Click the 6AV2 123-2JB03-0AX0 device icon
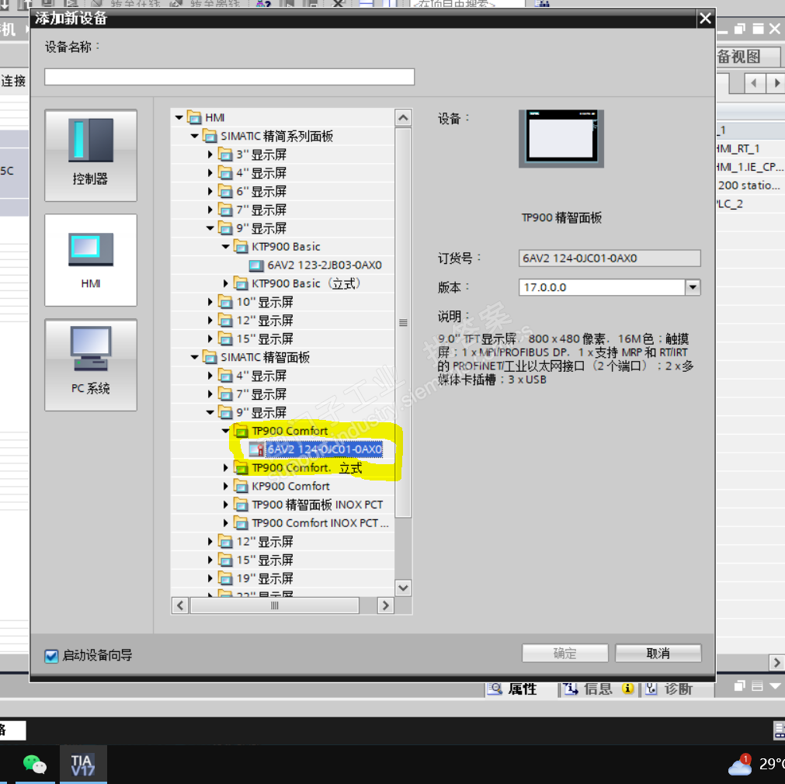This screenshot has width=785, height=784. [256, 265]
